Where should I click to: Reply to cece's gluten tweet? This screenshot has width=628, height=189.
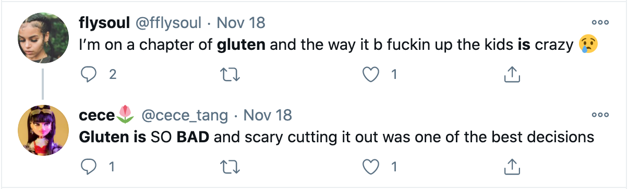click(x=90, y=167)
